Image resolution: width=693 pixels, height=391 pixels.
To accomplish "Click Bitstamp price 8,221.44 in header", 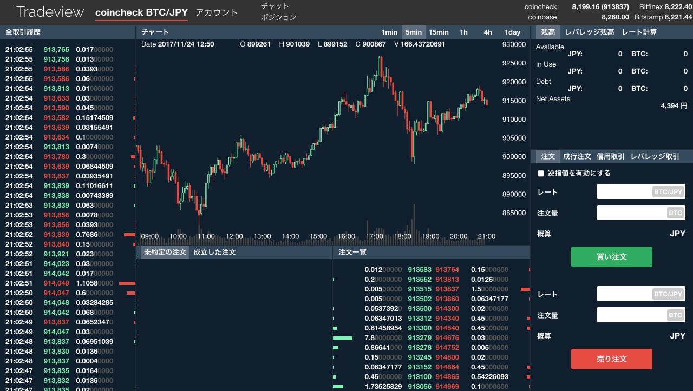I will click(x=678, y=17).
